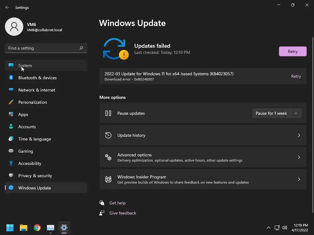This screenshot has width=314, height=235.
Task: Click the Windows Update sync icon in sidebar
Action: coord(11,188)
